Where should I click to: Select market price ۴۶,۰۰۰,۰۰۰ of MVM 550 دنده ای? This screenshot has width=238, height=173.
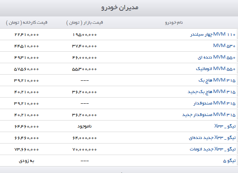pyautogui.click(x=84, y=58)
